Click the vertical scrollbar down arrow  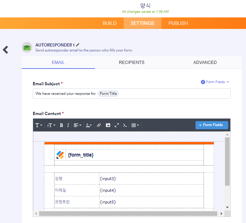[x=227, y=207]
